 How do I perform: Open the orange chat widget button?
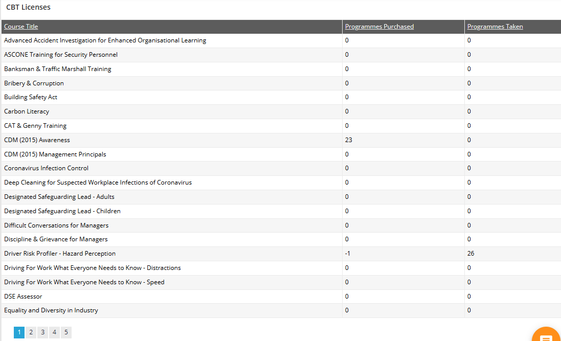[x=546, y=336]
